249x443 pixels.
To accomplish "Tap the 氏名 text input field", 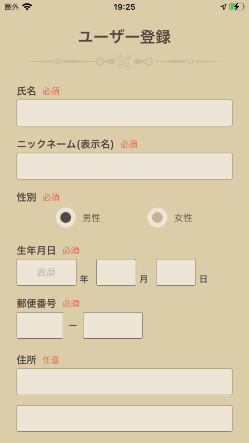I will coord(124,113).
